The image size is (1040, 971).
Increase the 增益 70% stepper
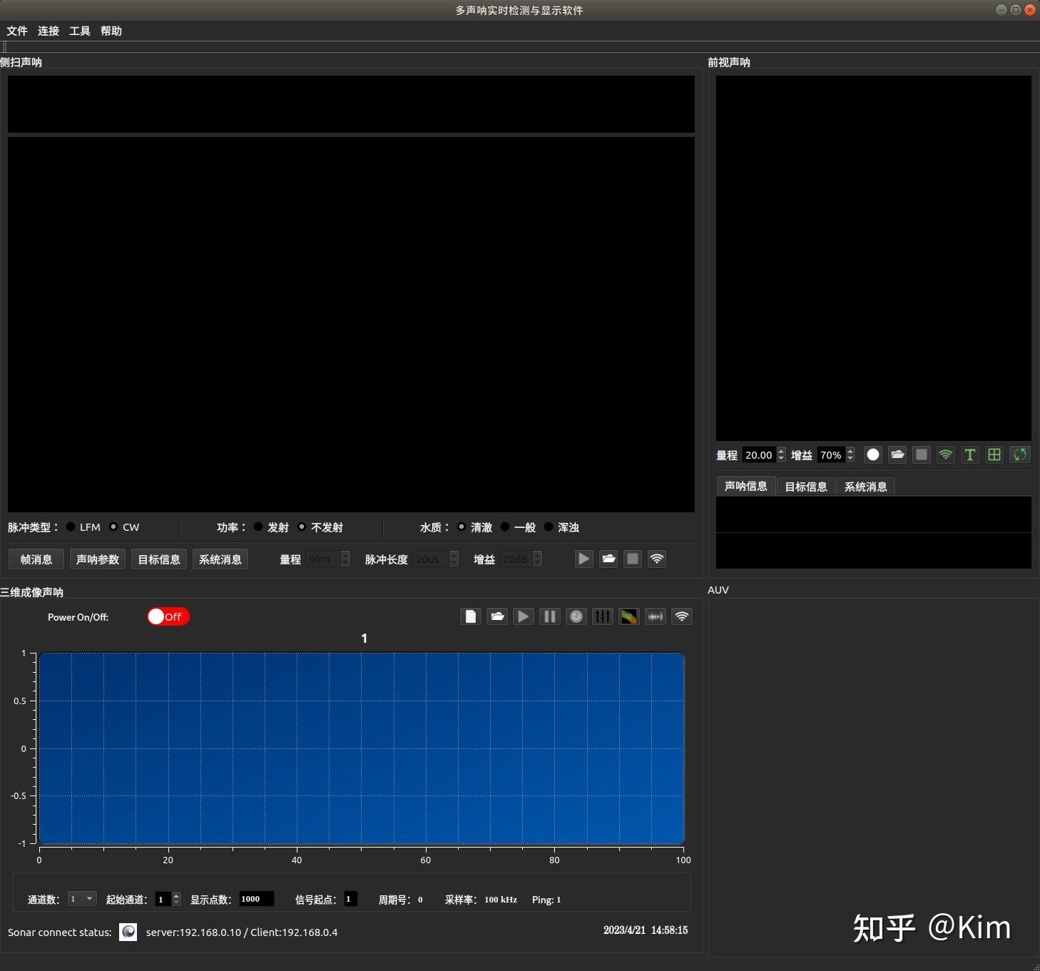point(850,451)
